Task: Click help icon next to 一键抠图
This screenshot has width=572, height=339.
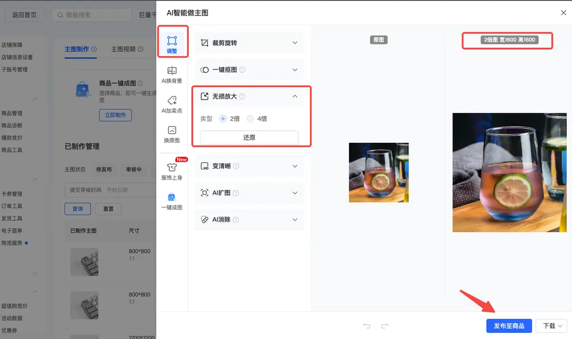Action: (x=242, y=70)
